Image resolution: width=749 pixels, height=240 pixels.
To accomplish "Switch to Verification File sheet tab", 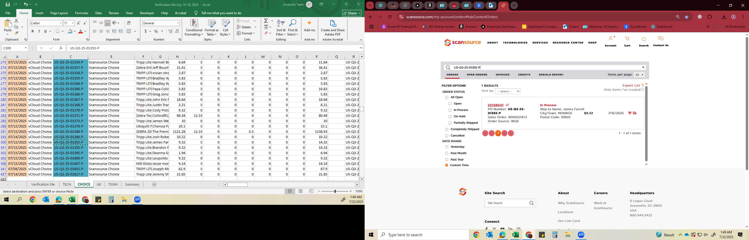I will (43, 185).
